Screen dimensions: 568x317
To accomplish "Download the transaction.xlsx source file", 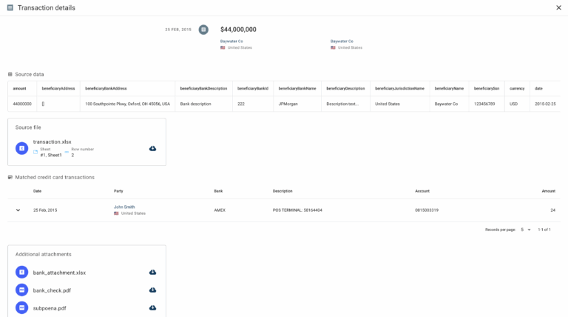I will point(152,148).
